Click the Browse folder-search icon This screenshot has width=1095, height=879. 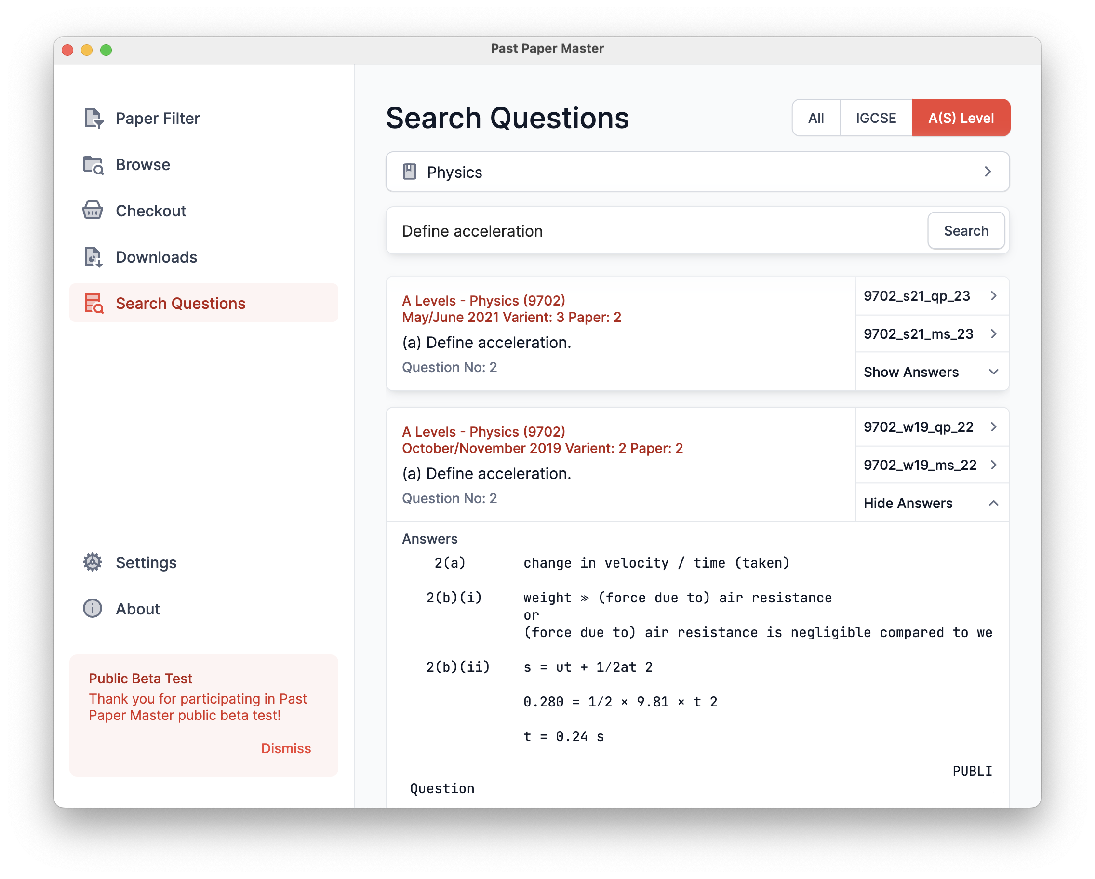[93, 165]
